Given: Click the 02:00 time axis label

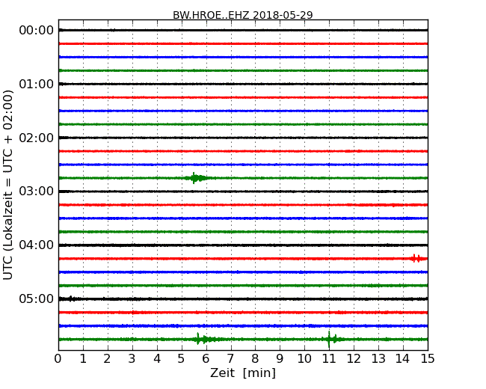Looking at the screenshot, I should [x=37, y=138].
